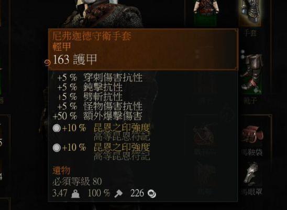287x210 pixels.
Task: Select the second Greater Quen rune socket
Action: pos(57,148)
